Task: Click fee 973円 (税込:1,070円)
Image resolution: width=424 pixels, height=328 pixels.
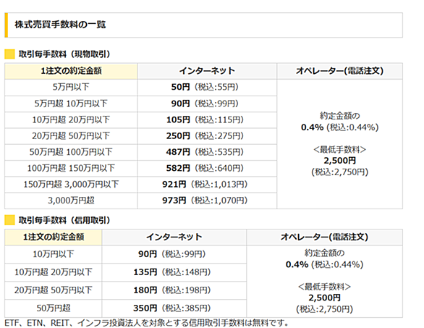Action: pos(205,201)
